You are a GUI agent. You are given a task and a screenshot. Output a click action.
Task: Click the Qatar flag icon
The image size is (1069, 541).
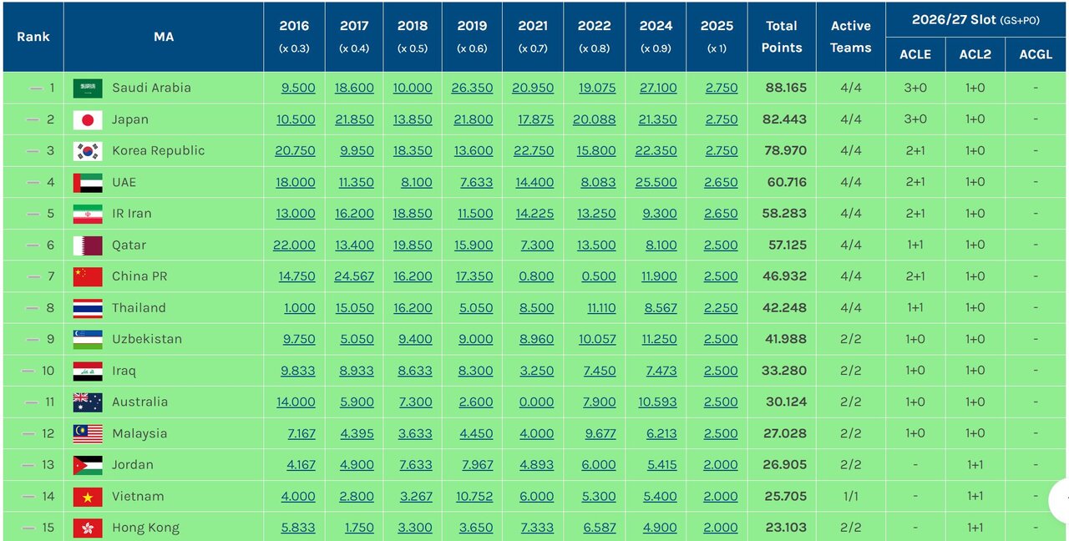click(x=88, y=245)
